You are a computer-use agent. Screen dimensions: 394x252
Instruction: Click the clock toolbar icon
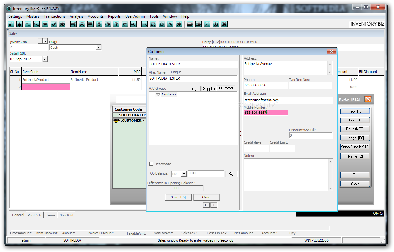[207, 24]
